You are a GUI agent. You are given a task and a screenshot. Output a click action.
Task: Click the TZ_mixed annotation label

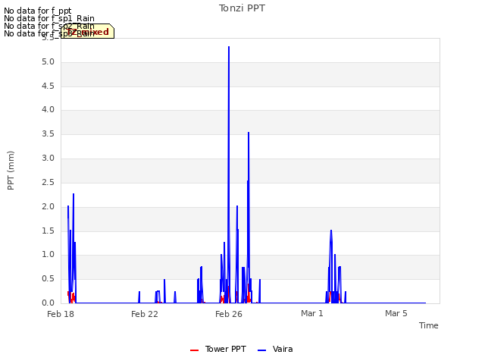(x=87, y=31)
